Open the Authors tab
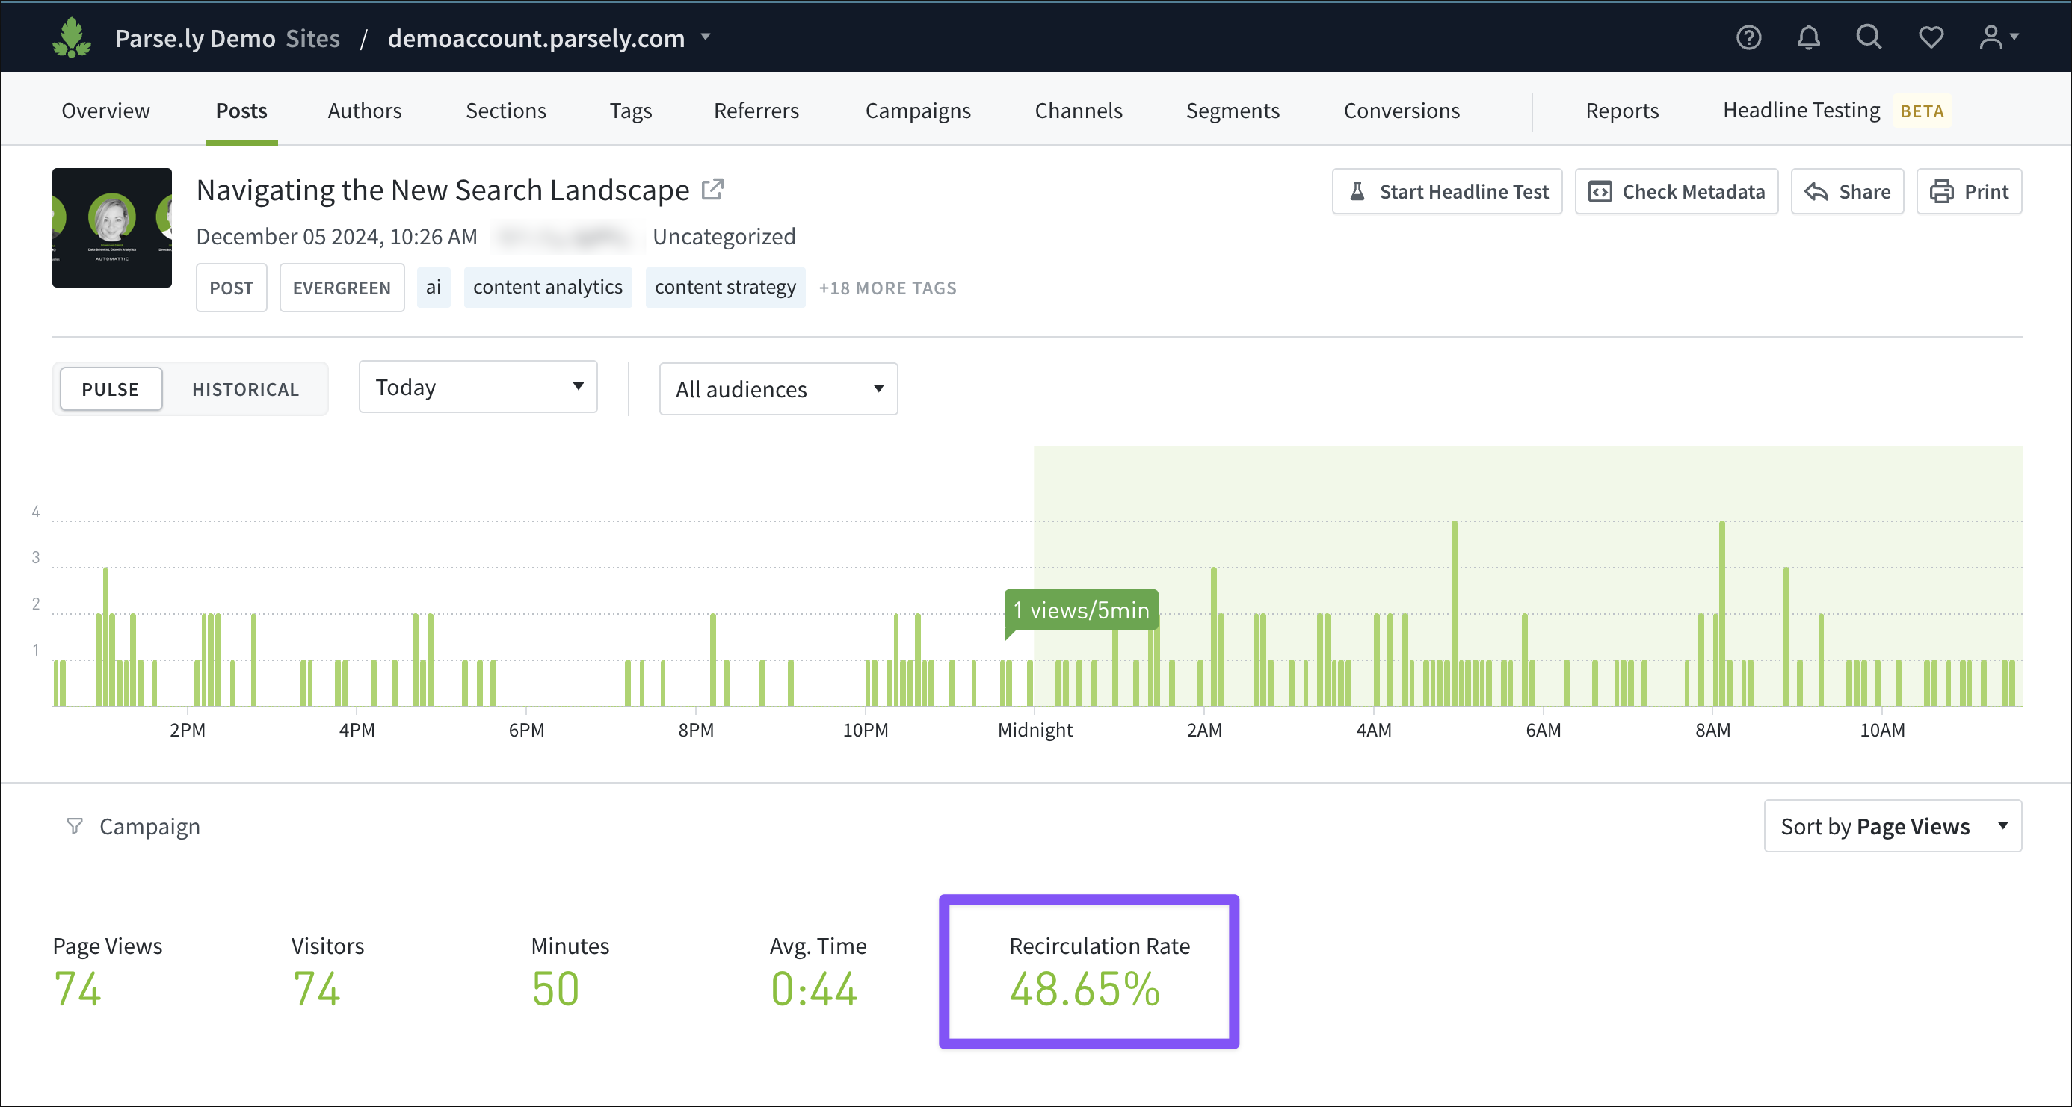Screen dimensions: 2072x1107 (x=364, y=110)
